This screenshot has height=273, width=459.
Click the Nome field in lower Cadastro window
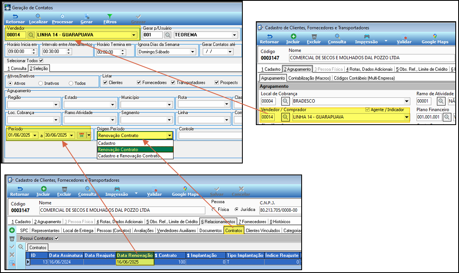(x=122, y=210)
